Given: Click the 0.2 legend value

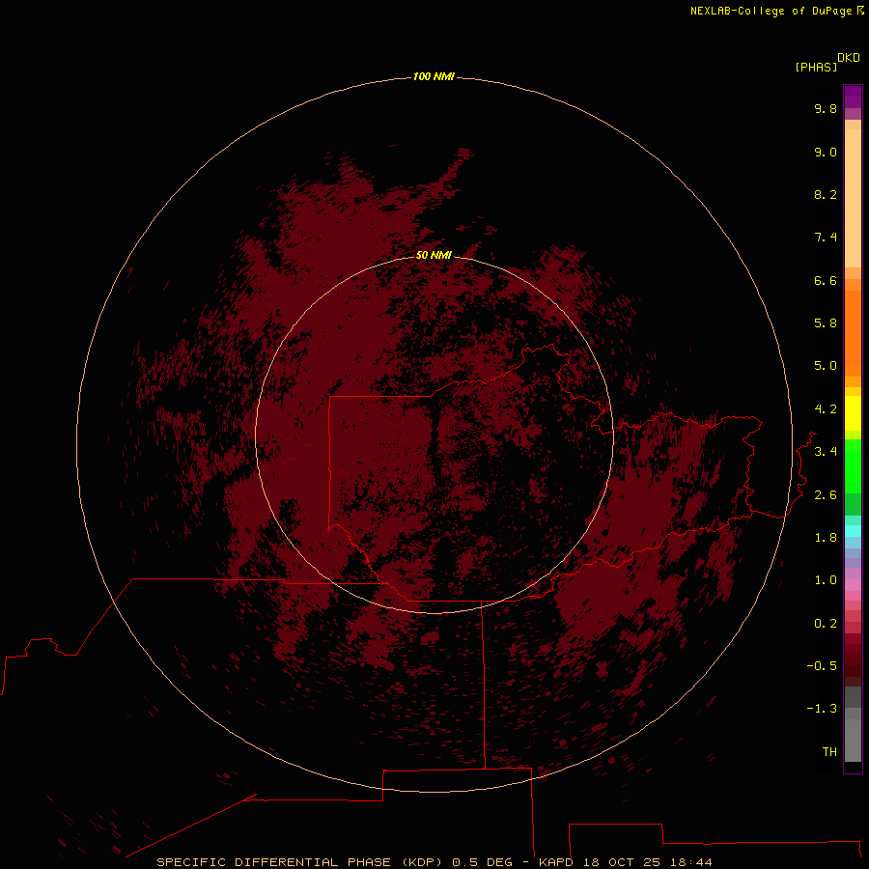Looking at the screenshot, I should click(x=826, y=624).
